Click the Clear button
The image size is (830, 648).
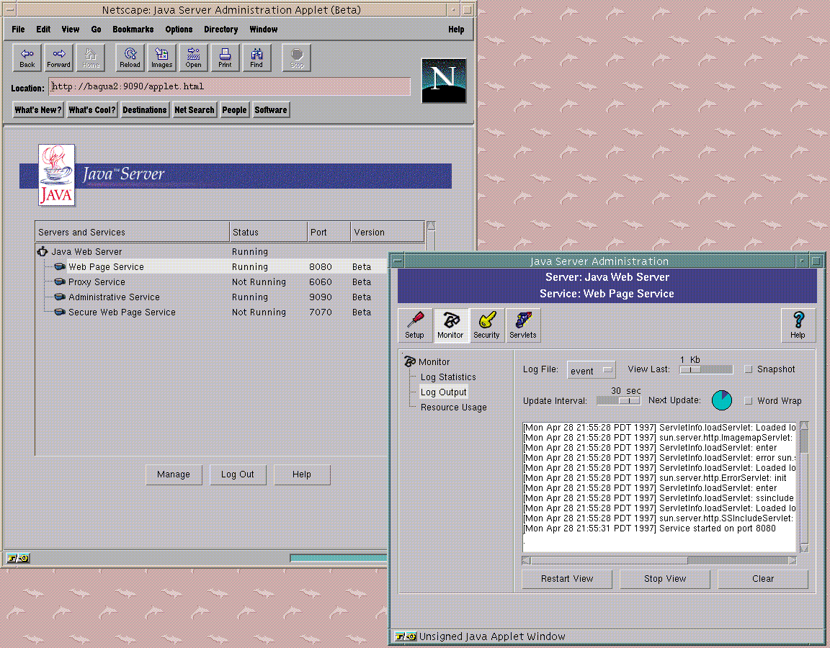point(763,579)
